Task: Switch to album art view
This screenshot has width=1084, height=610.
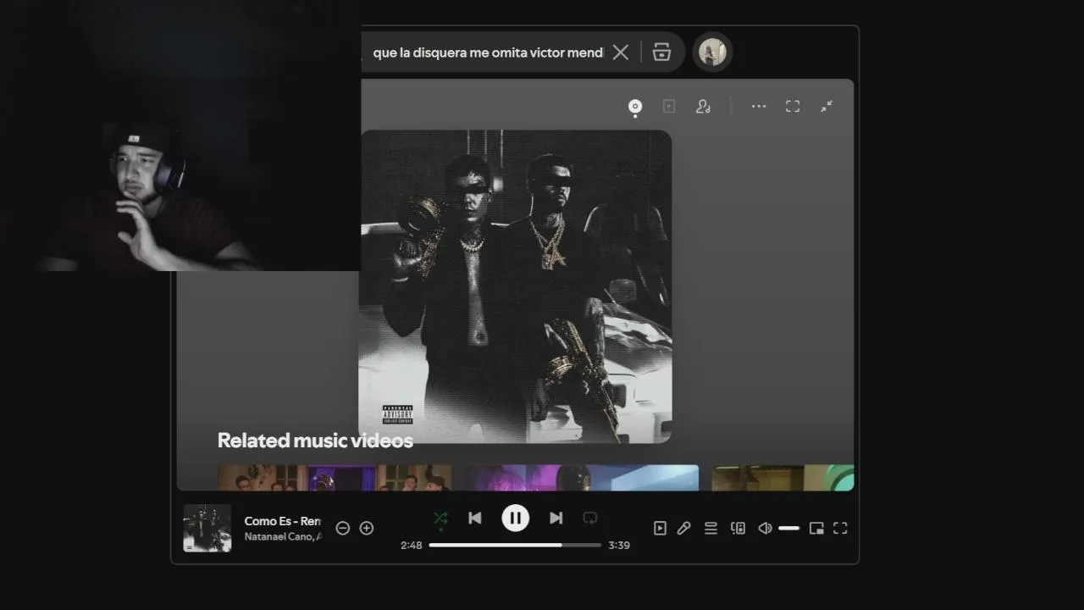Action: pyautogui.click(x=635, y=106)
